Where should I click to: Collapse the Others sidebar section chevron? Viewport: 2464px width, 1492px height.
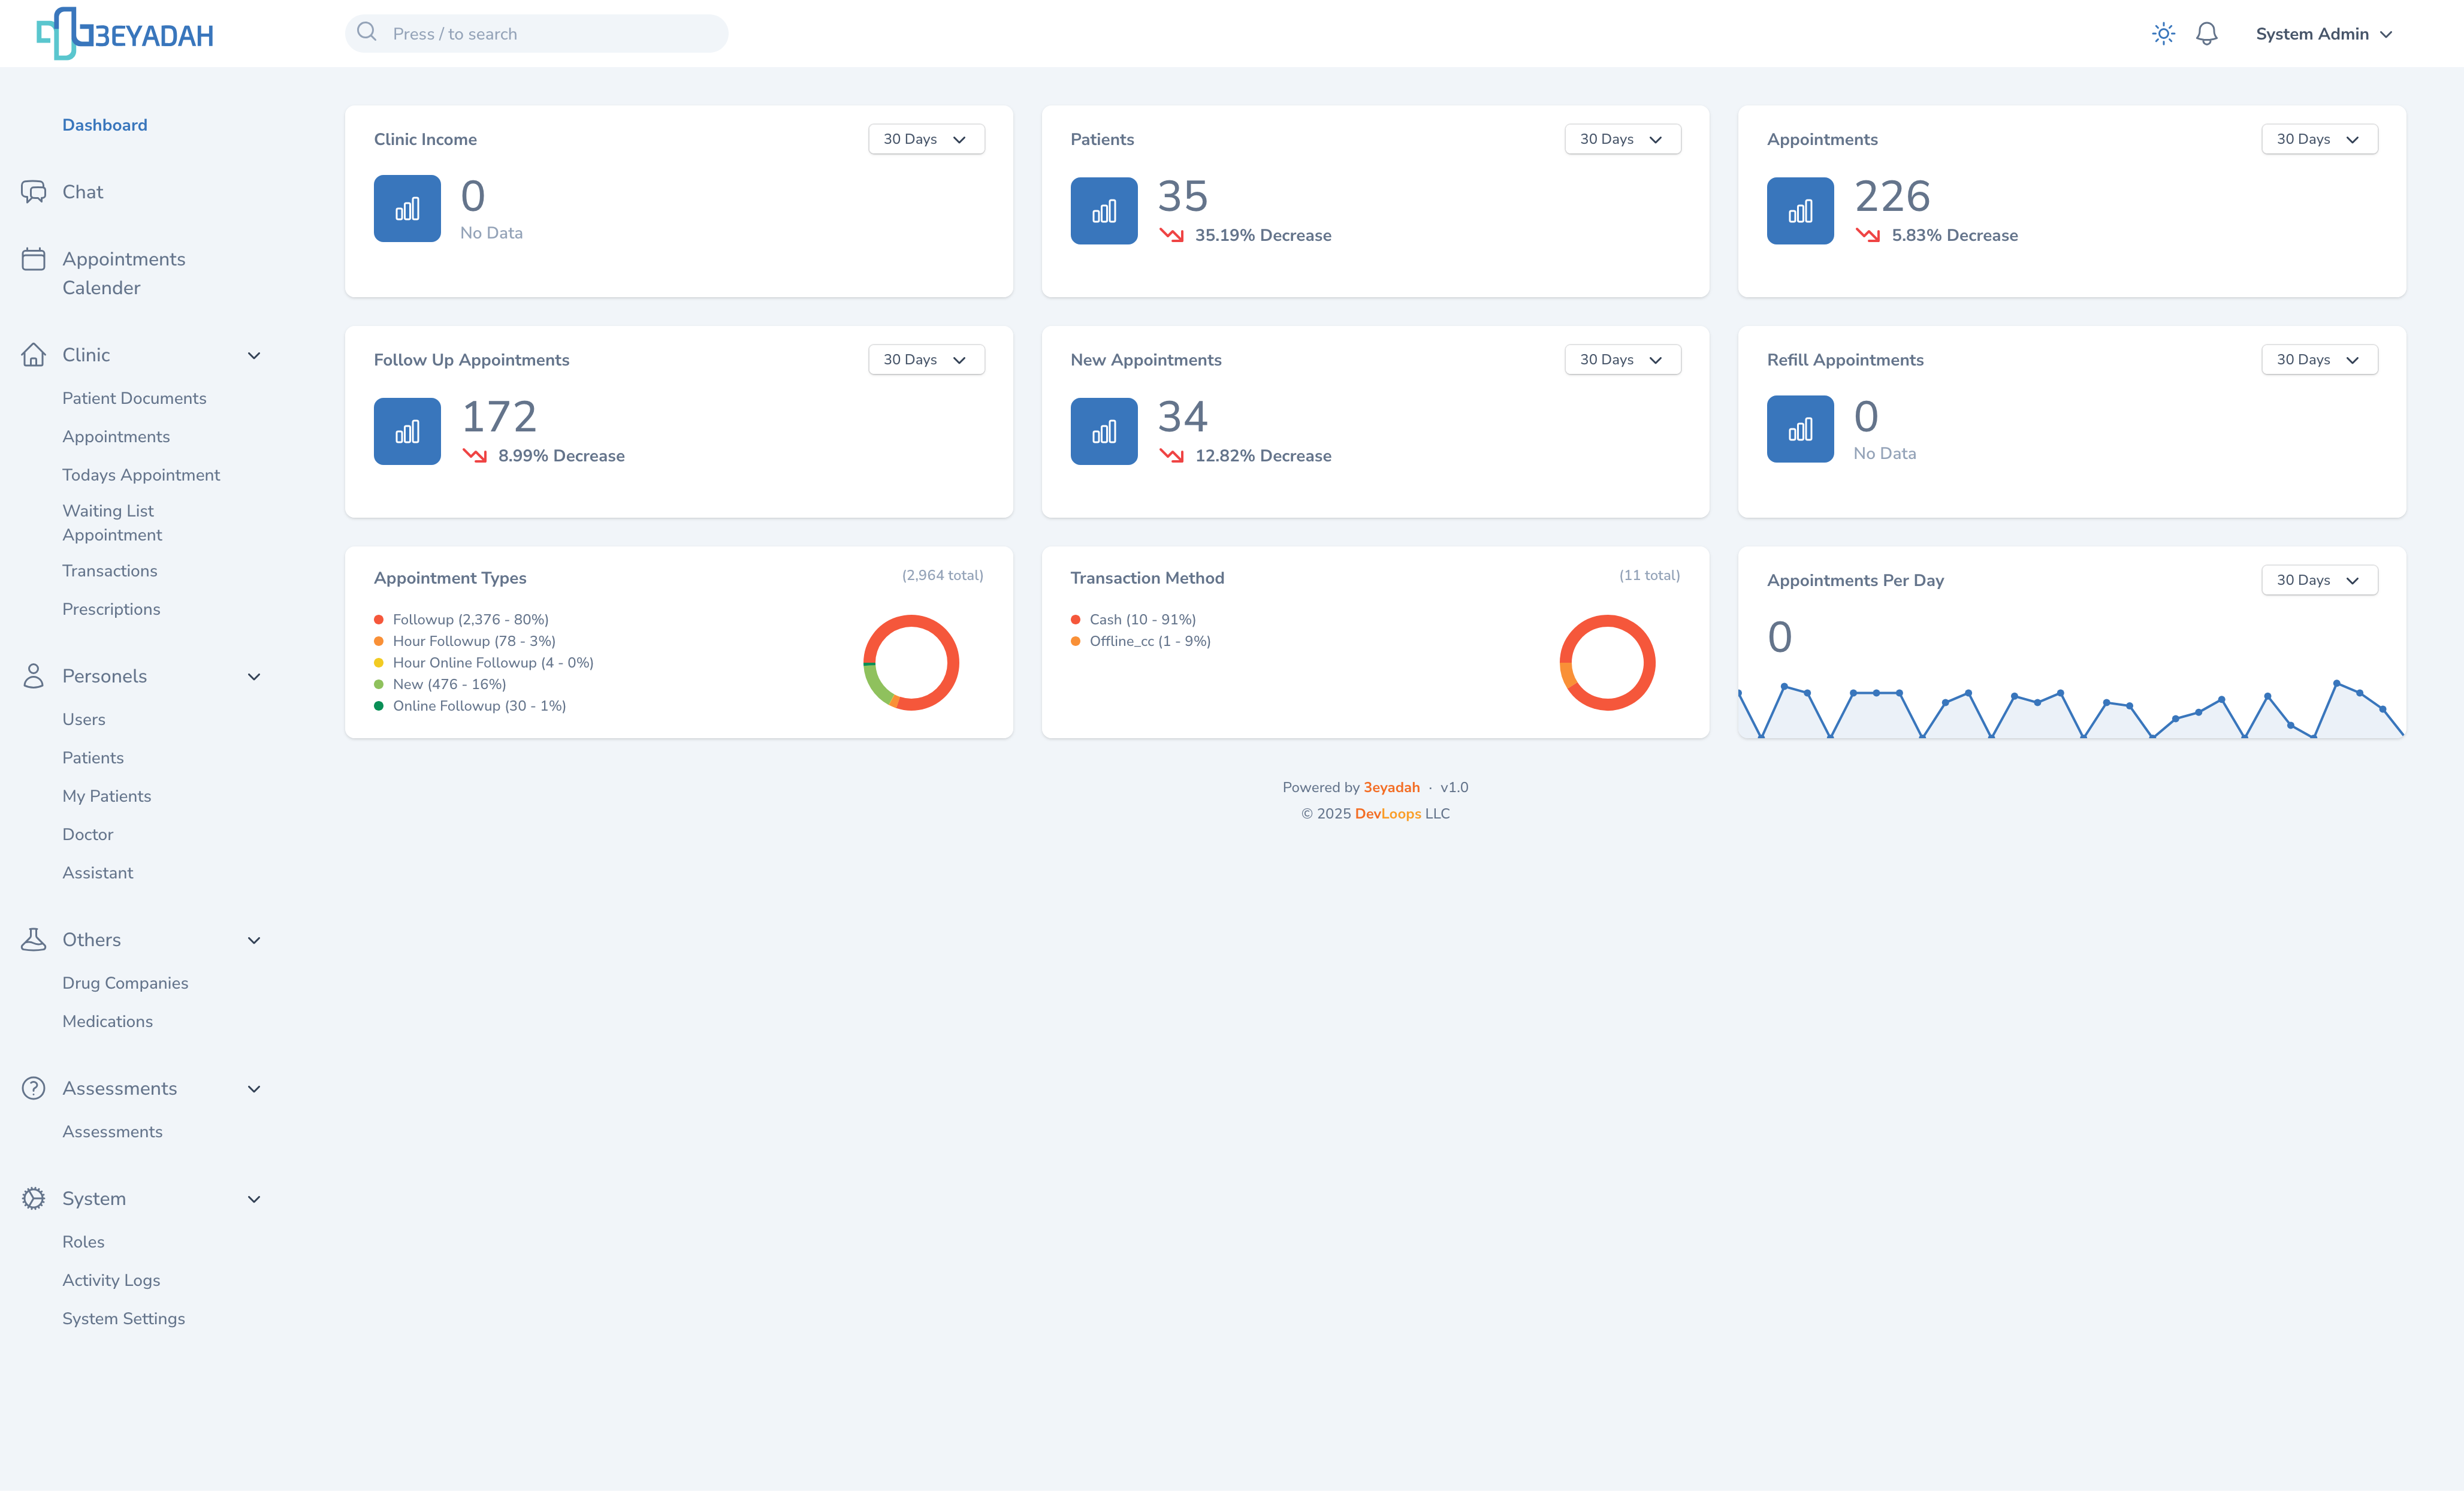point(254,940)
